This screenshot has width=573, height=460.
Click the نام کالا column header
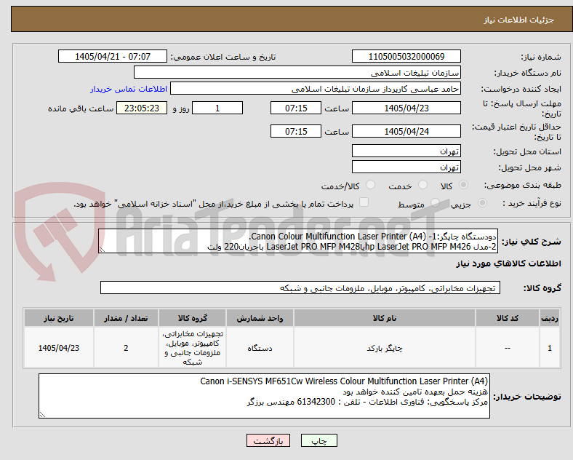[385, 318]
